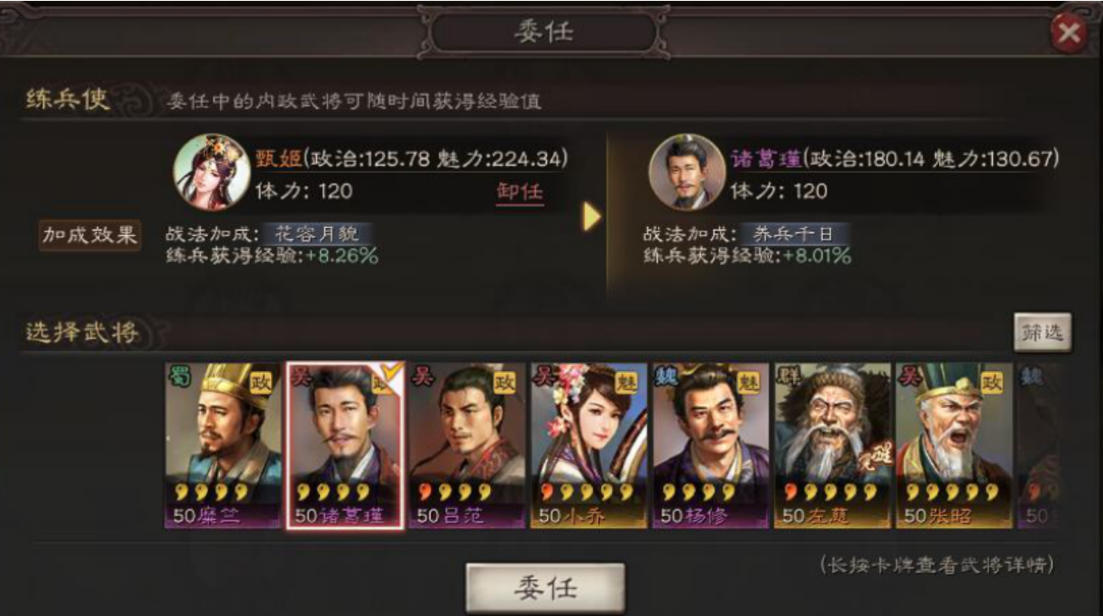Select the 糜兰 general card
Viewport: 1103px width, 616px height.
(223, 445)
